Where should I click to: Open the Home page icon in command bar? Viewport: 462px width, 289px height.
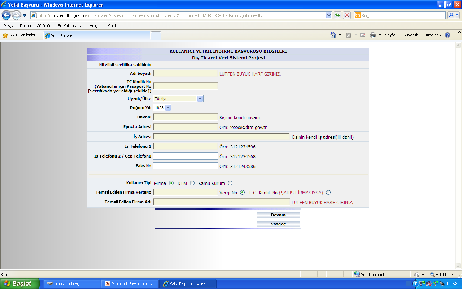click(333, 35)
